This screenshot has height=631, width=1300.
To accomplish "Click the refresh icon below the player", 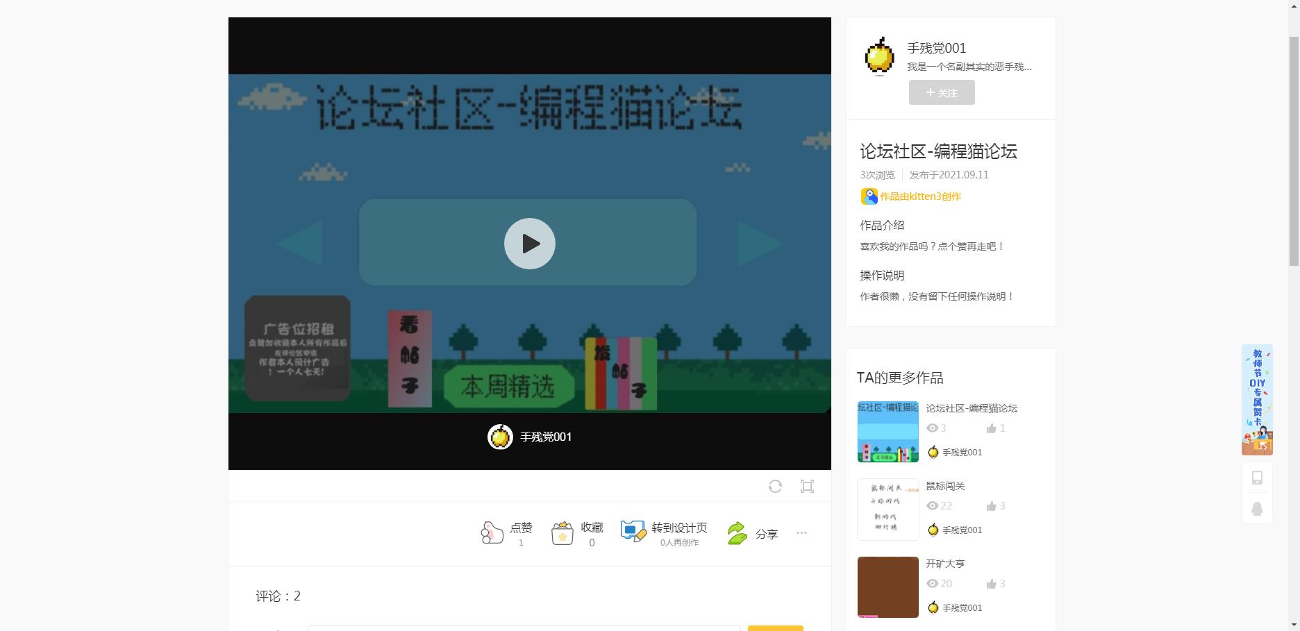I will click(775, 487).
